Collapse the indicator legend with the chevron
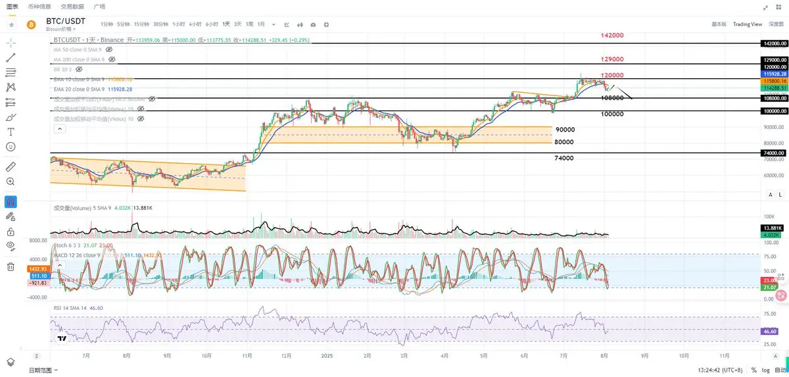 point(60,129)
